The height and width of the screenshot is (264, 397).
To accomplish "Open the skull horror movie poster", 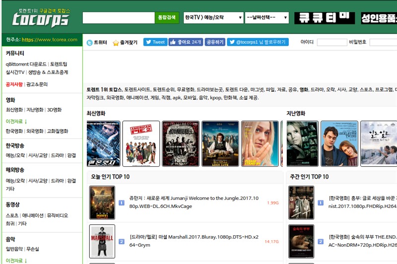I will [181, 144].
